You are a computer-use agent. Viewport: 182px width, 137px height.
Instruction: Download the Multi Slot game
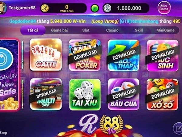click(46, 94)
